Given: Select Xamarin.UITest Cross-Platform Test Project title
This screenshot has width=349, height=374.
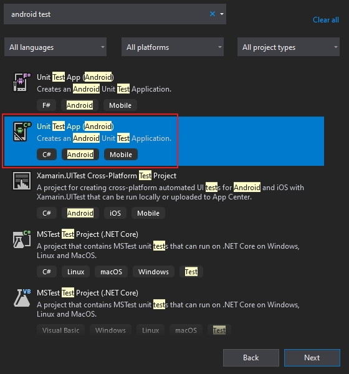Looking at the screenshot, I should pyautogui.click(x=107, y=176).
